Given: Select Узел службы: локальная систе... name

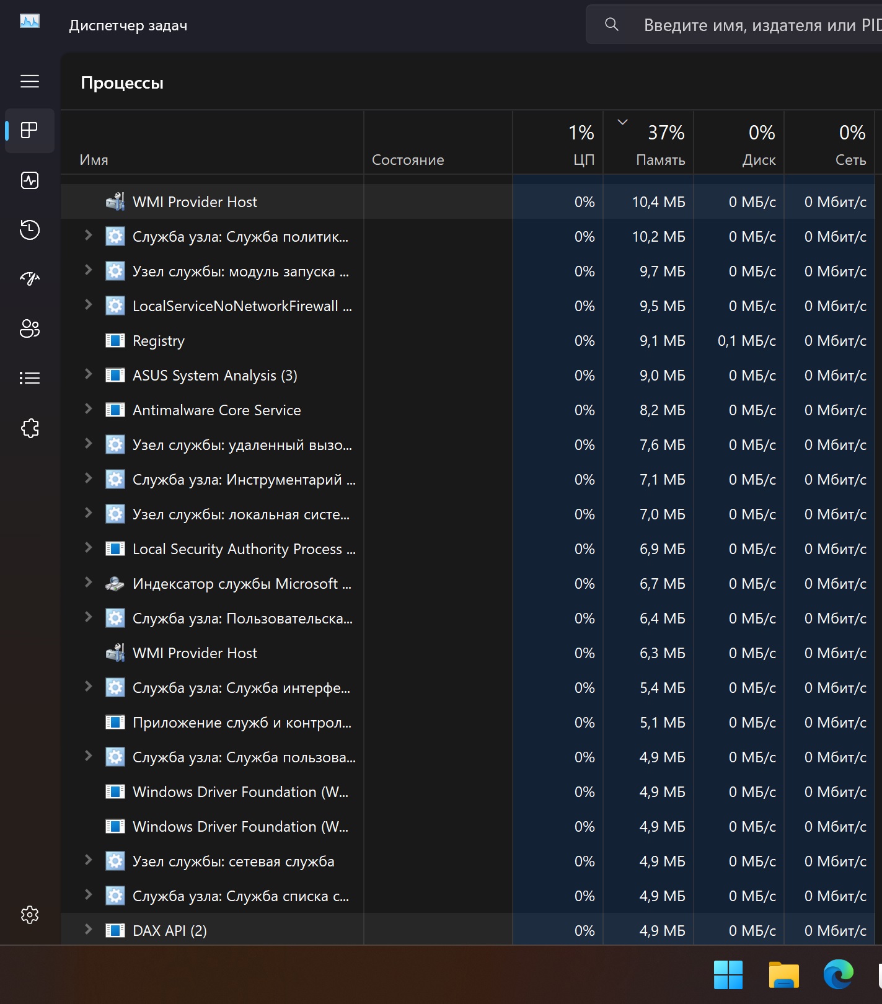Looking at the screenshot, I should click(x=241, y=514).
